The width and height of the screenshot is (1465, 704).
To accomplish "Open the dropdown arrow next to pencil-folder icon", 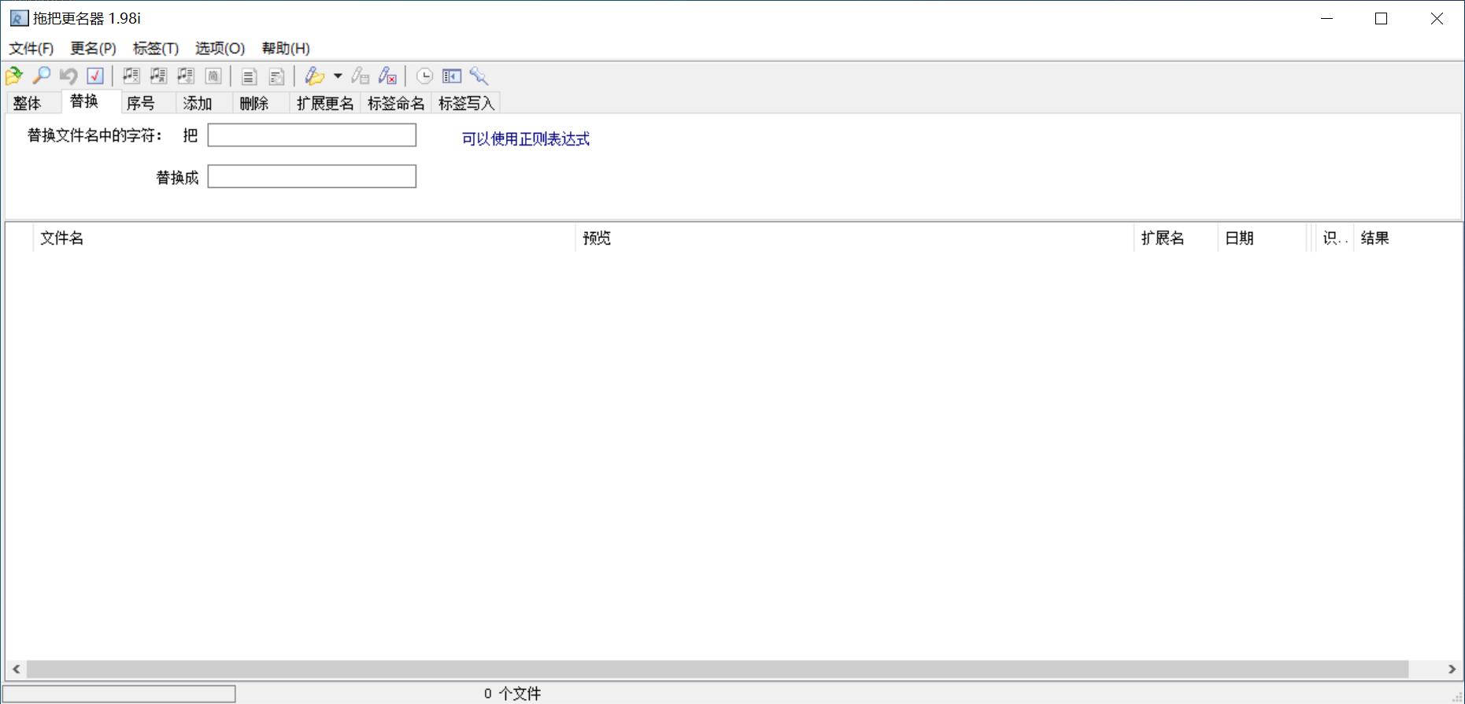I will [338, 76].
